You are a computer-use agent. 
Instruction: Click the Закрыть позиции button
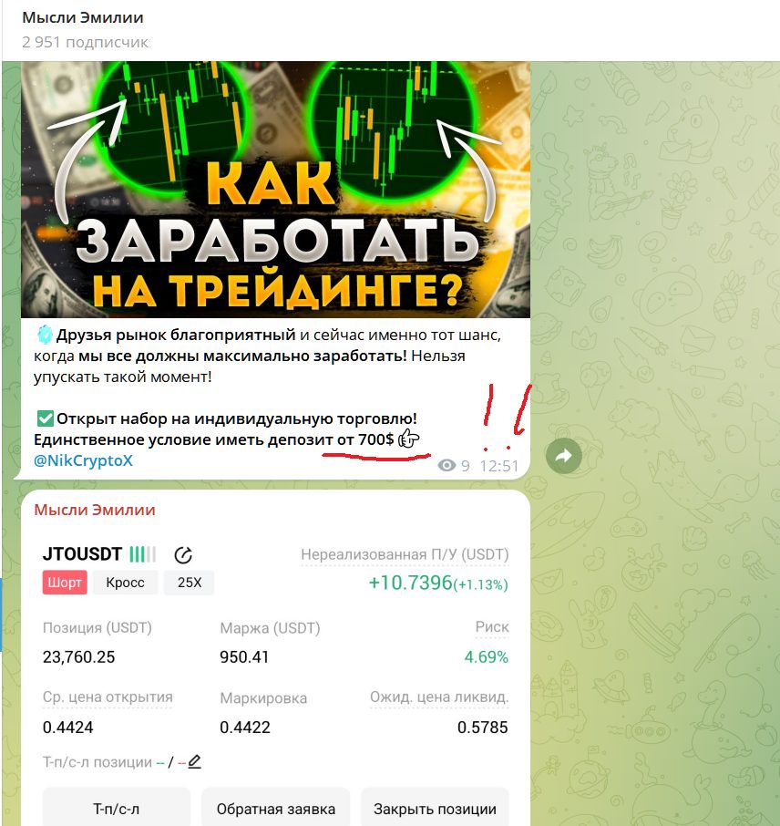(x=435, y=809)
